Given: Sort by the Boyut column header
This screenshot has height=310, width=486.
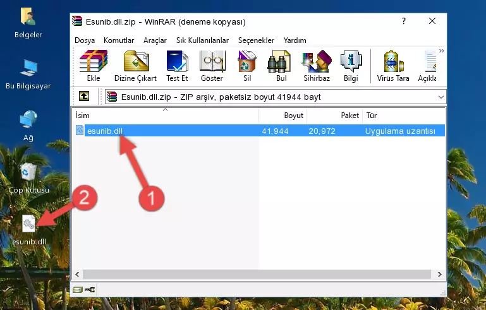Looking at the screenshot, I should pyautogui.click(x=282, y=115).
